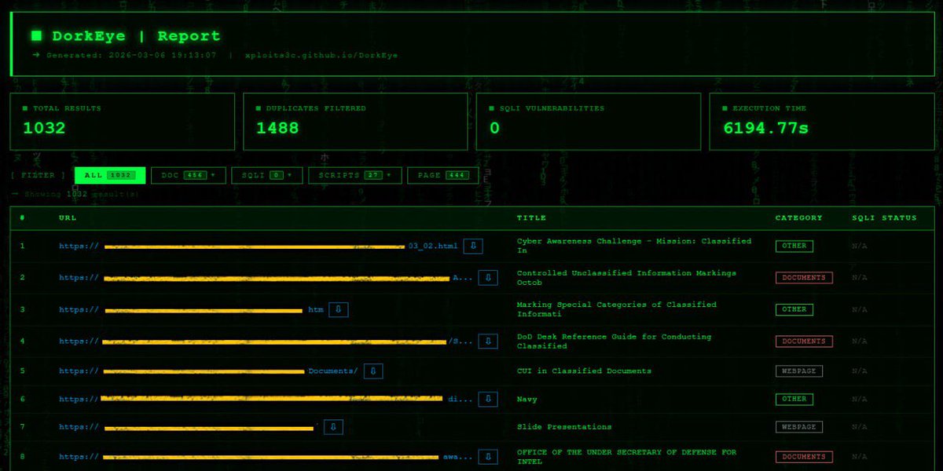The height and width of the screenshot is (471, 943).
Task: Click the WEBPAGE badge in the CUI row
Action: point(799,371)
